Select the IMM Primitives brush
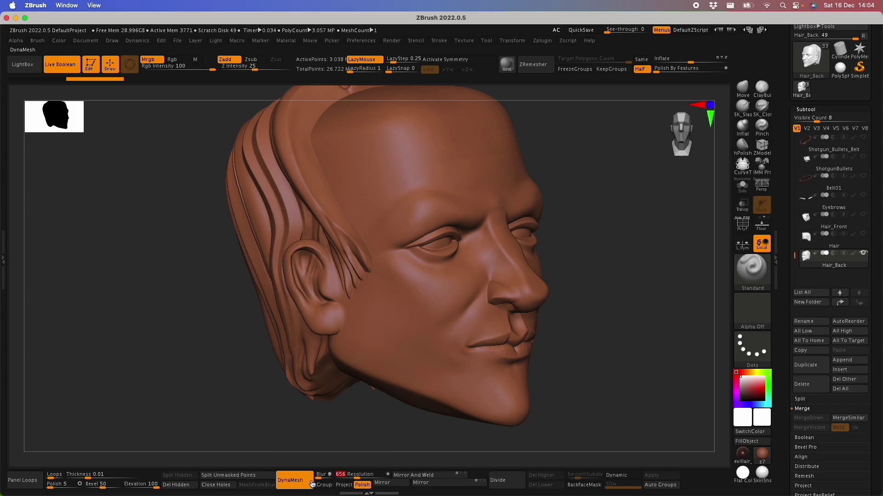Viewport: 883px width, 496px height. [762, 166]
